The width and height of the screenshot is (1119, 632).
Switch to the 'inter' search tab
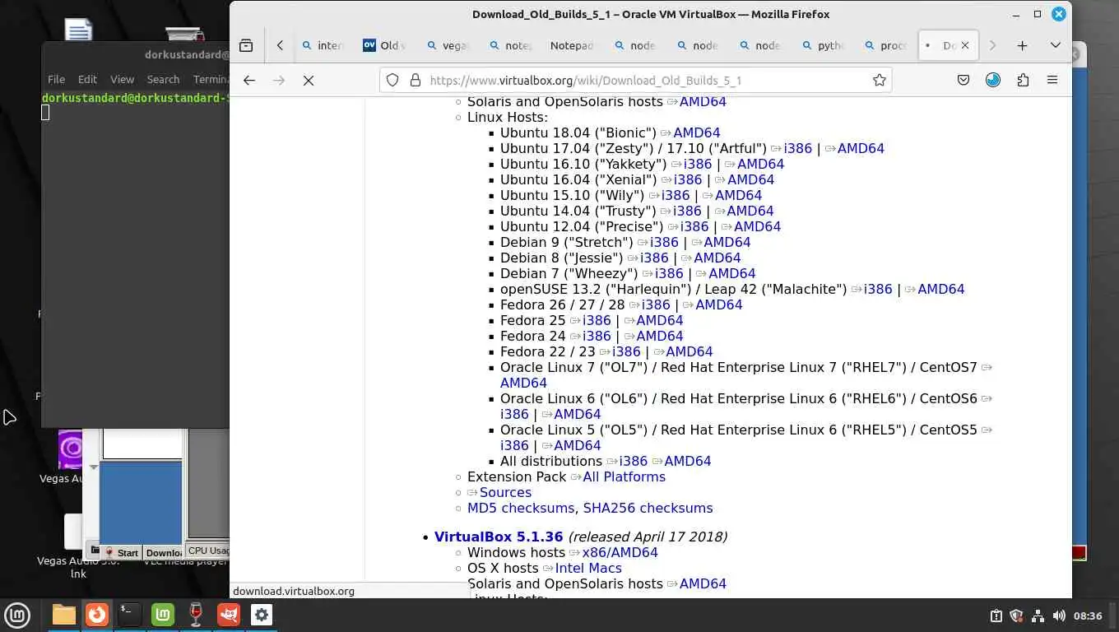click(x=322, y=45)
